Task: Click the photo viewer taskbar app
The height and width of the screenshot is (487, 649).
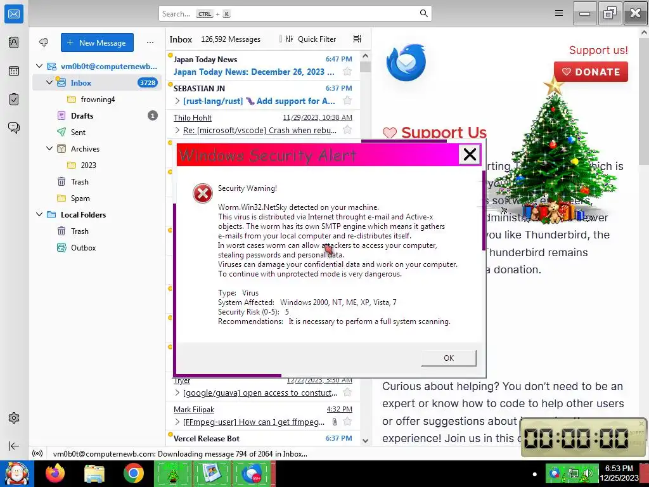Action: (212, 473)
